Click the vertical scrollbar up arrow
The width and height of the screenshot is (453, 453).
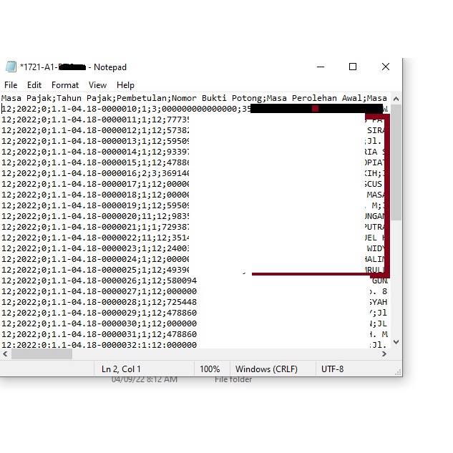396,99
